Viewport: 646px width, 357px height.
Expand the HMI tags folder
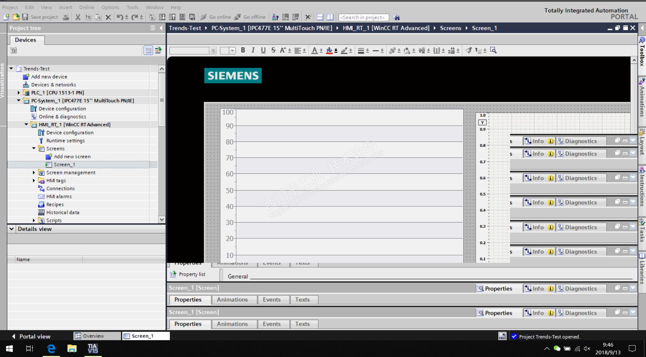click(x=34, y=181)
